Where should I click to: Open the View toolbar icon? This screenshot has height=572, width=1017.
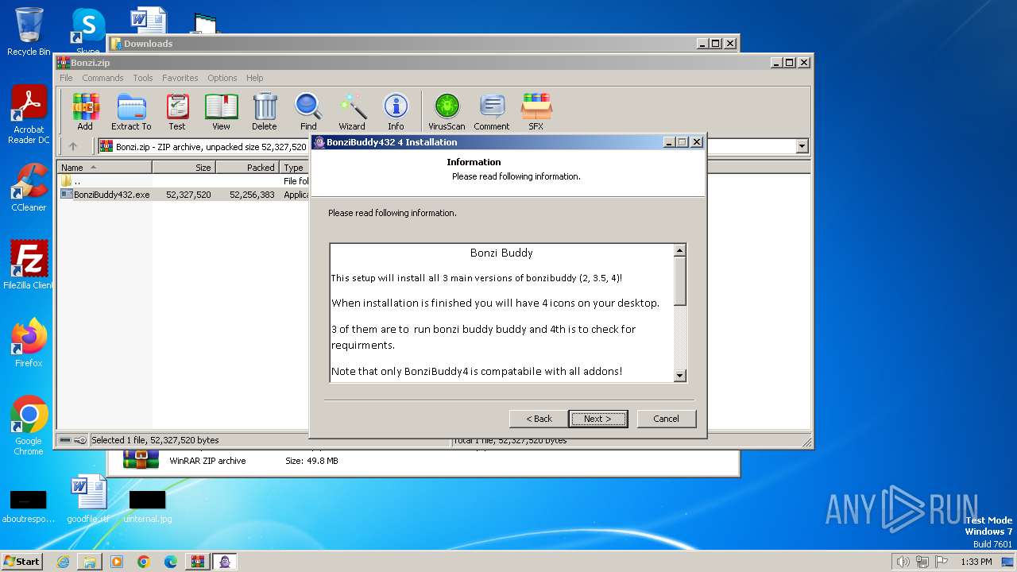[221, 111]
